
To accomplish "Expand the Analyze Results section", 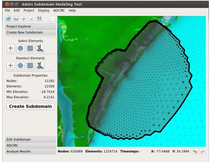I will tap(30, 151).
